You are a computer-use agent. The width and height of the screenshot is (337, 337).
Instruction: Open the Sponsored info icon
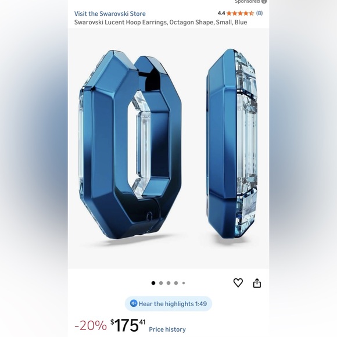(264, 2)
